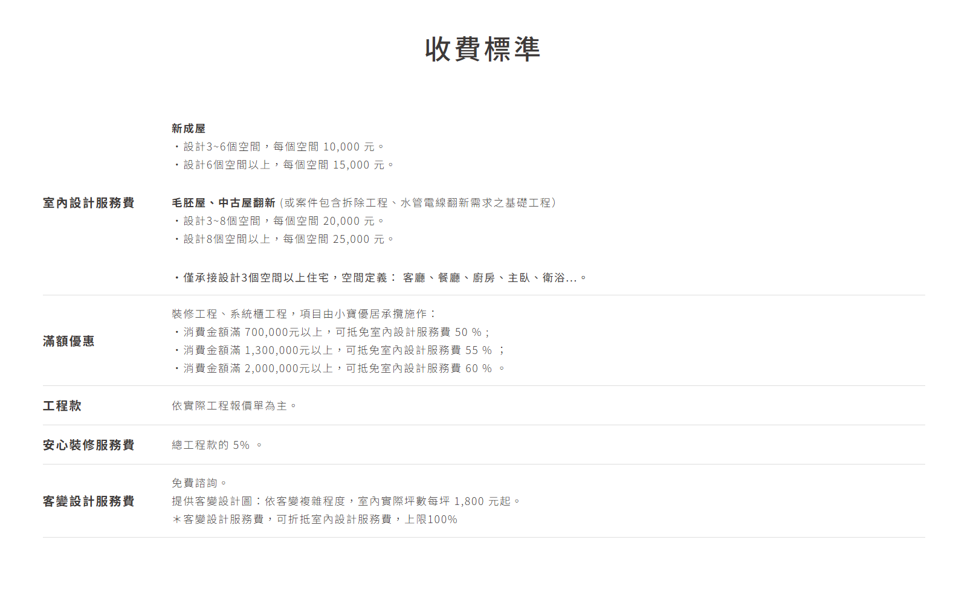
Task: Click text '依實際工程報價單為主'
Action: (234, 406)
